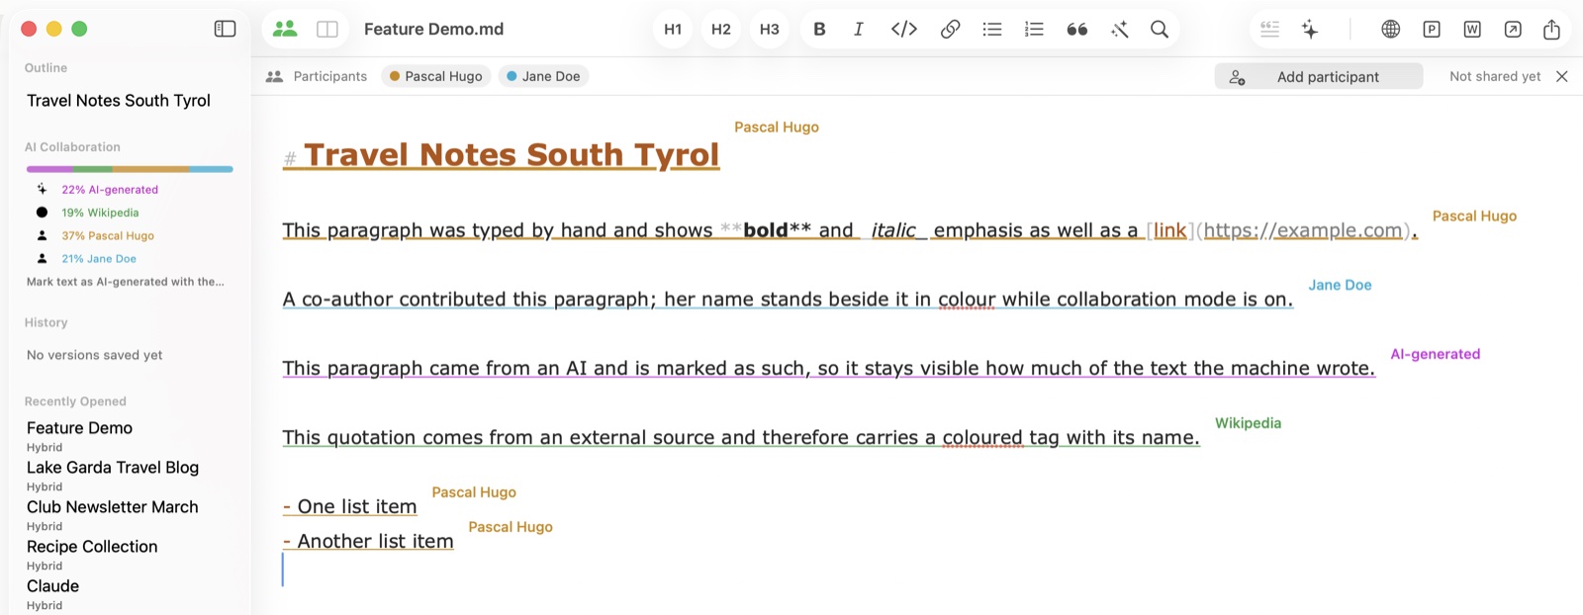Click the AI-generated tag beside paragraph
Image resolution: width=1583 pixels, height=615 pixels.
click(1435, 354)
